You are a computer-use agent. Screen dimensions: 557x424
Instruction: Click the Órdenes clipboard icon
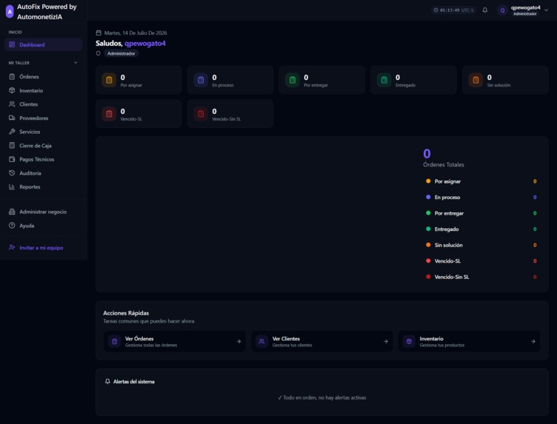pos(12,77)
